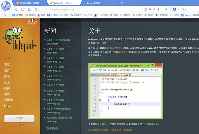
Task: Open the 更多新闻 more news link
Action: click(x=53, y=128)
